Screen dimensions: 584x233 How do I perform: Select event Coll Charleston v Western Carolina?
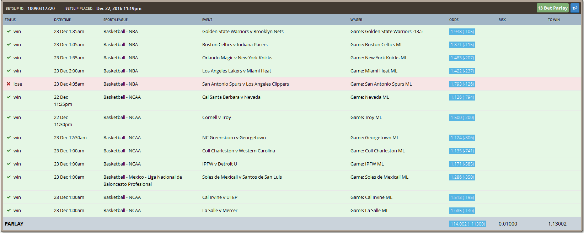[x=239, y=151]
